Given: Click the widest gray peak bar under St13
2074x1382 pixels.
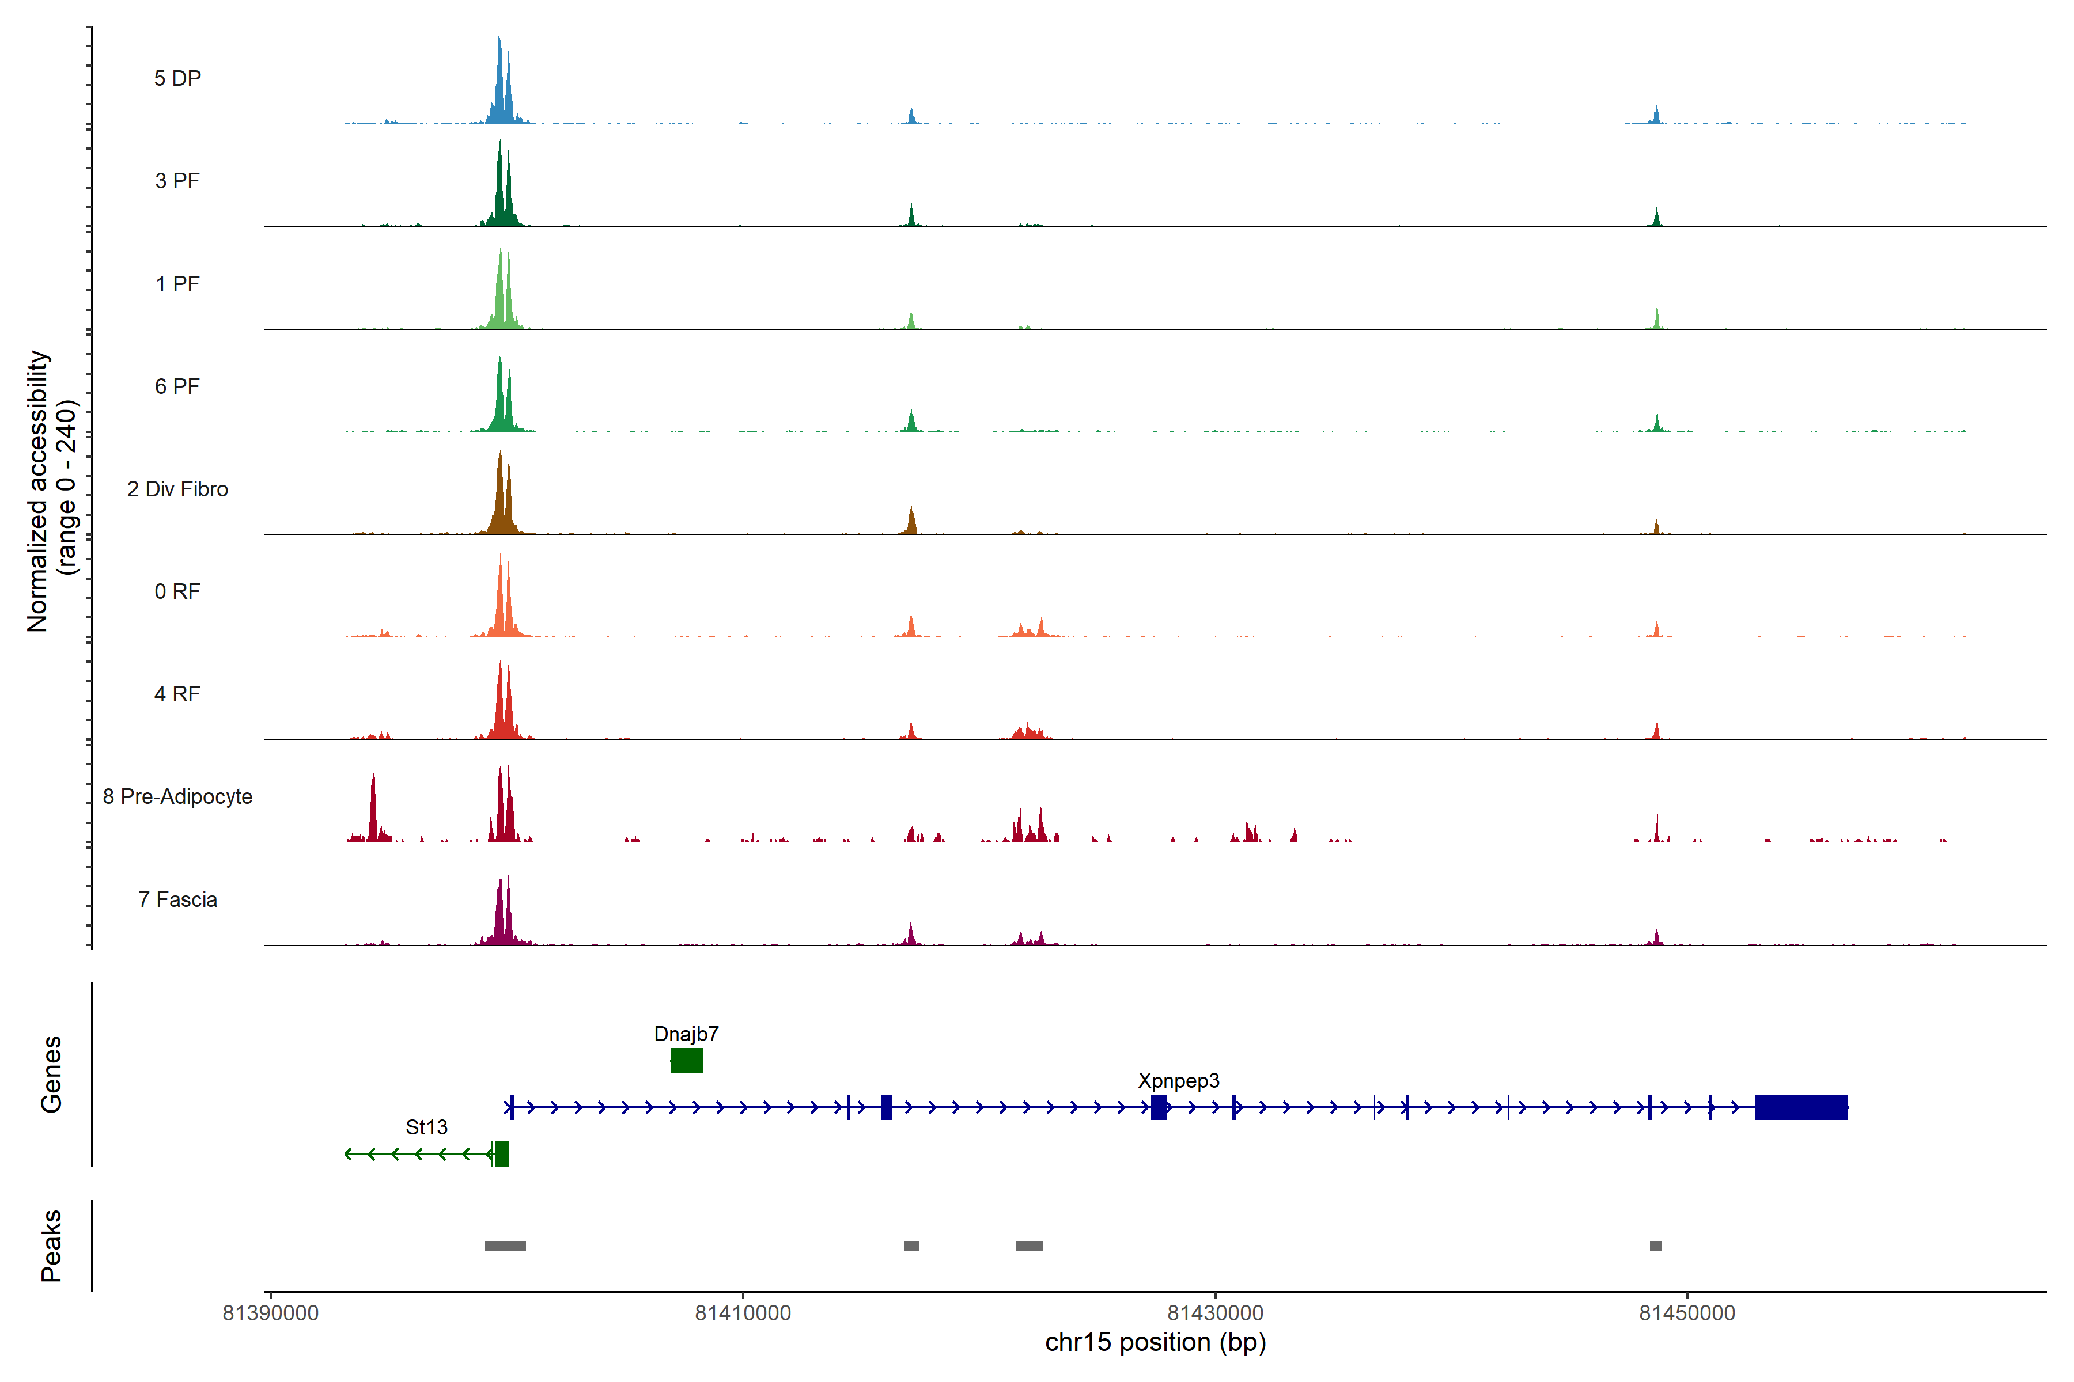Looking at the screenshot, I should click(505, 1246).
